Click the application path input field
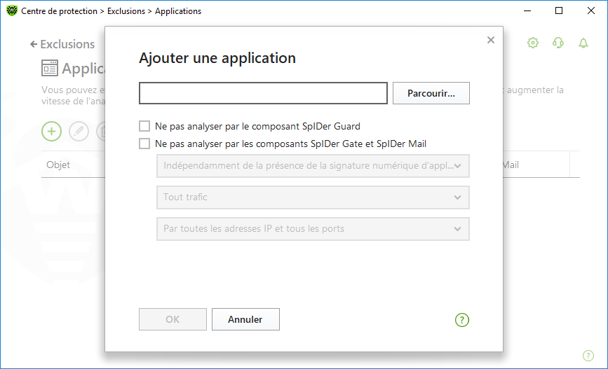608x369 pixels. click(x=263, y=93)
